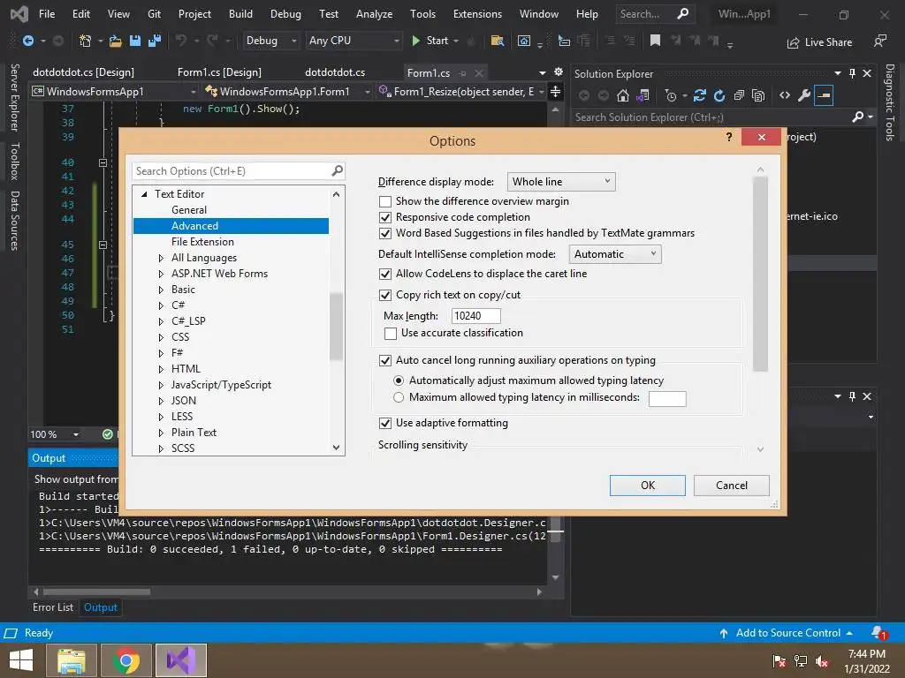Click Preview Selected Items icon in Solution Explorer
The height and width of the screenshot is (678, 905).
tap(825, 95)
